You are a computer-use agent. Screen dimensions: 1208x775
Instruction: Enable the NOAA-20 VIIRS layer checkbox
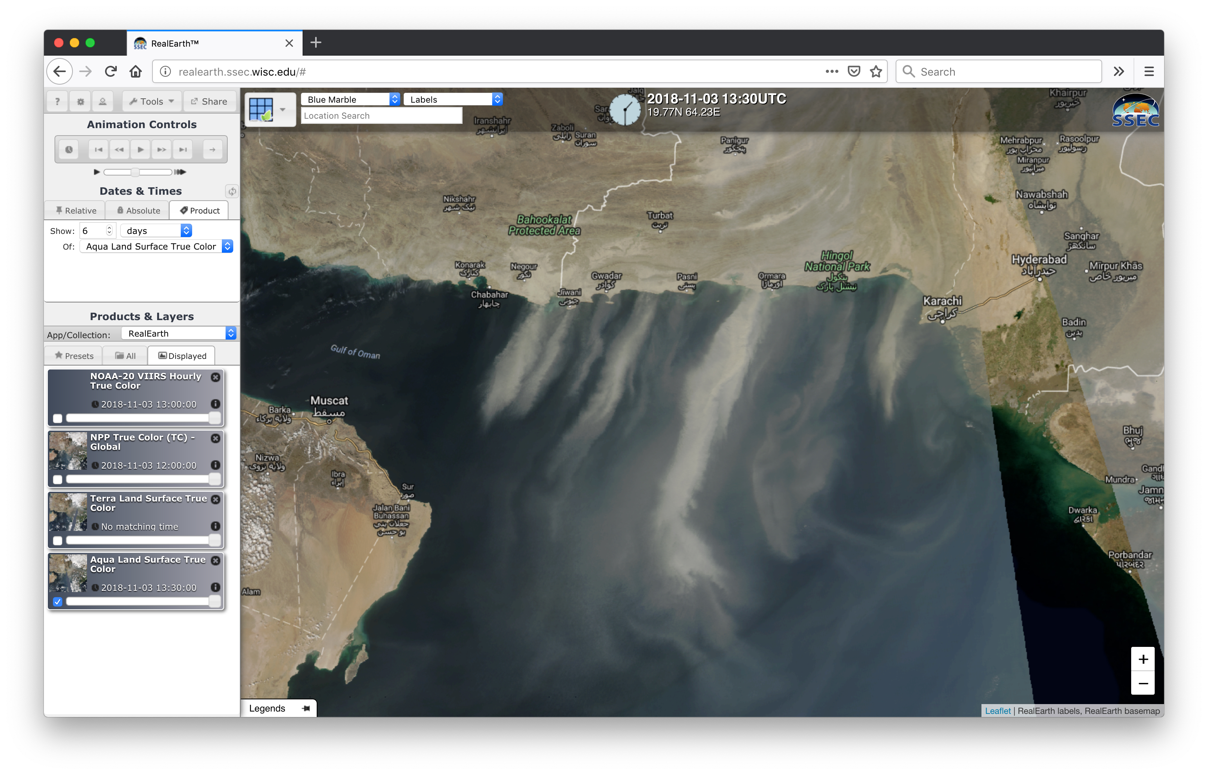(58, 418)
